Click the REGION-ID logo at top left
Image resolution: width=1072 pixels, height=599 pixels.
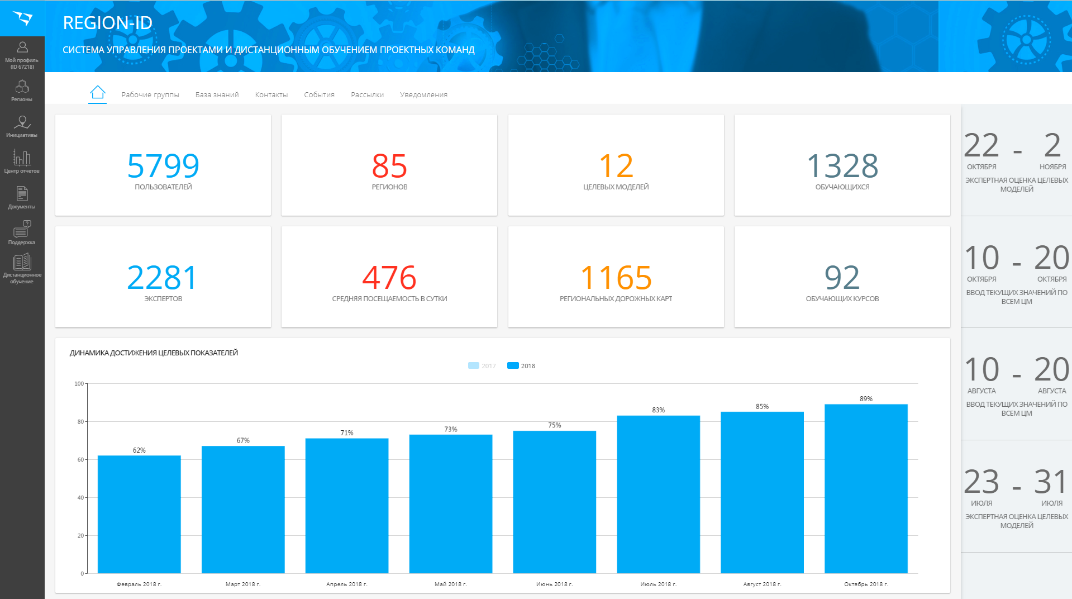click(x=22, y=18)
